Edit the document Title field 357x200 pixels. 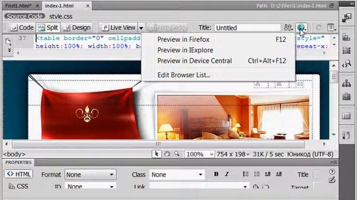point(248,28)
